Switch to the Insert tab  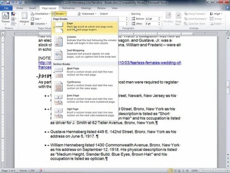[x=33, y=8]
